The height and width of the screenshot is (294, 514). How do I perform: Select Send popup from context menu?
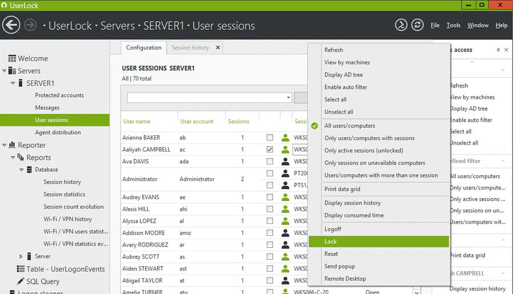click(x=379, y=266)
